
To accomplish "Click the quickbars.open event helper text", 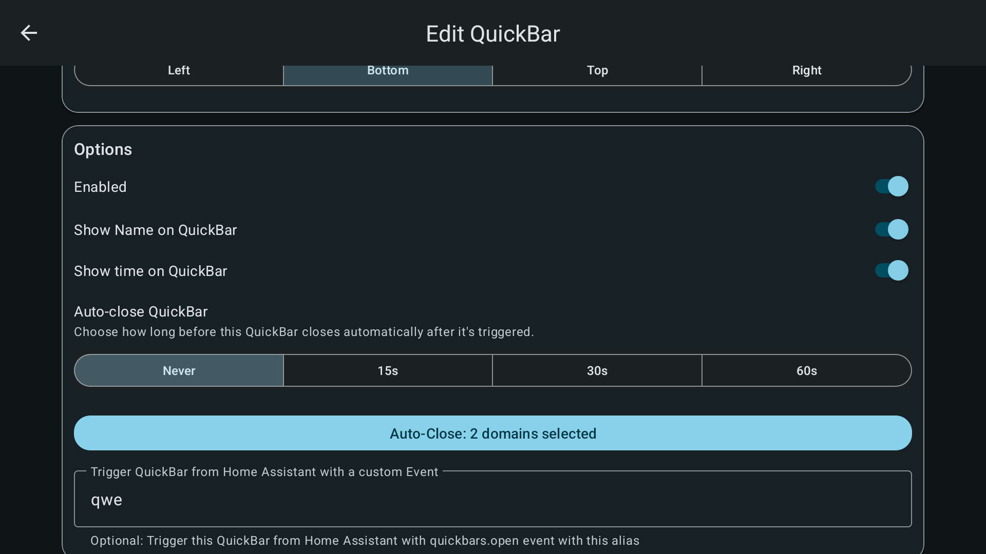I will pos(365,541).
